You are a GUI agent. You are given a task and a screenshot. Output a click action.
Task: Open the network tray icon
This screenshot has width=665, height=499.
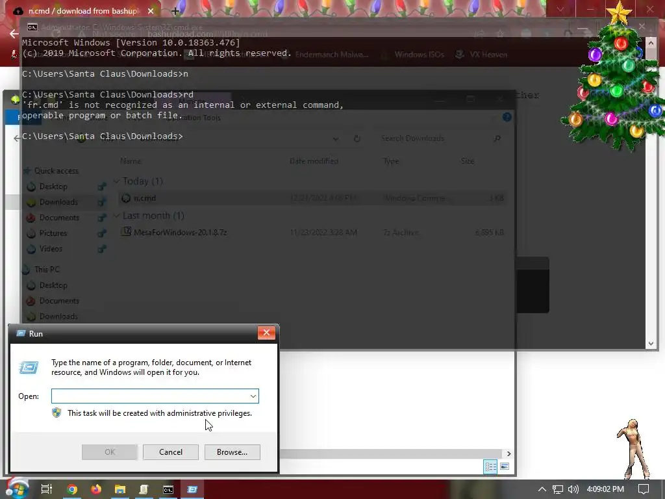(558, 489)
